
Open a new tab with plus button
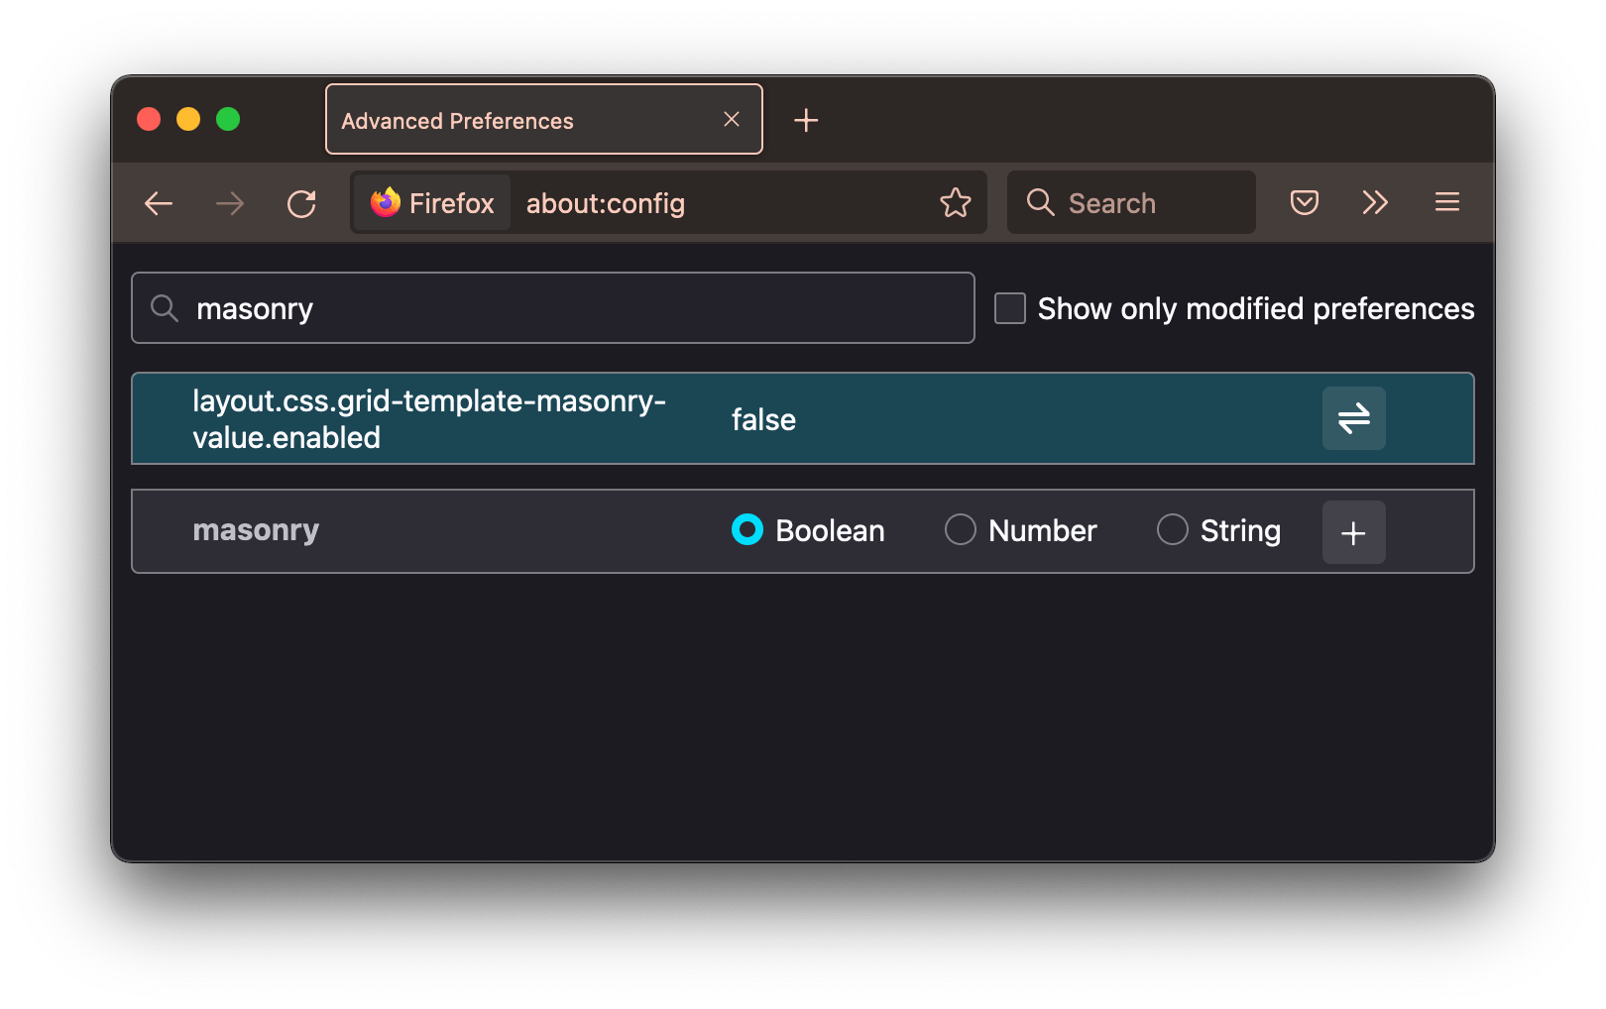[806, 120]
